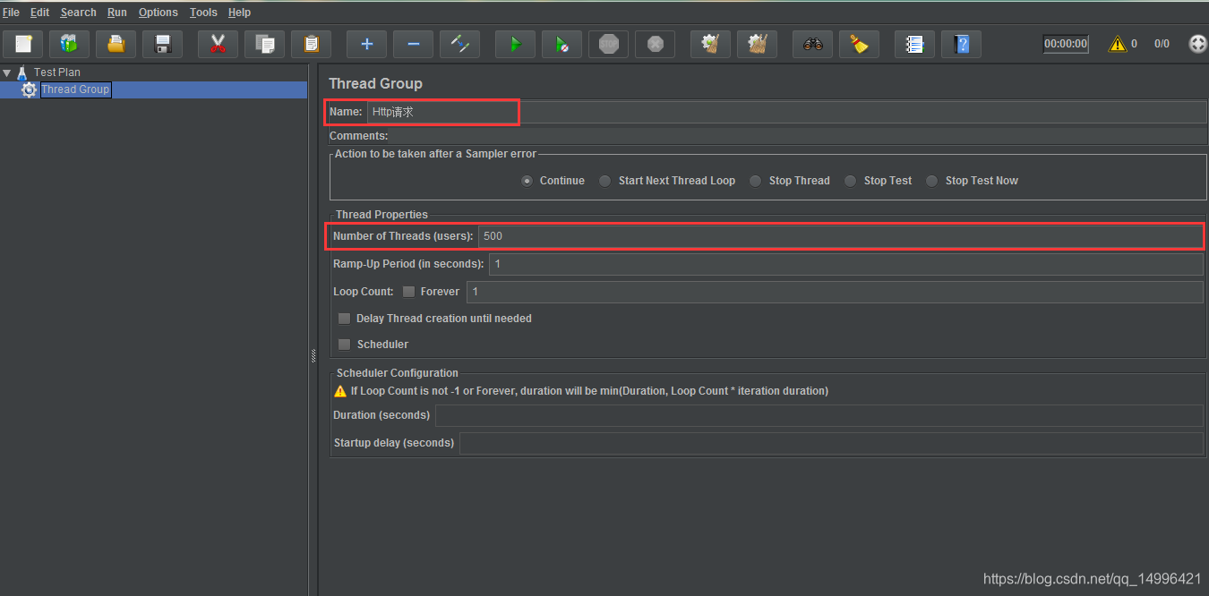Click the Stop test icon
The height and width of the screenshot is (596, 1209).
pyautogui.click(x=608, y=44)
